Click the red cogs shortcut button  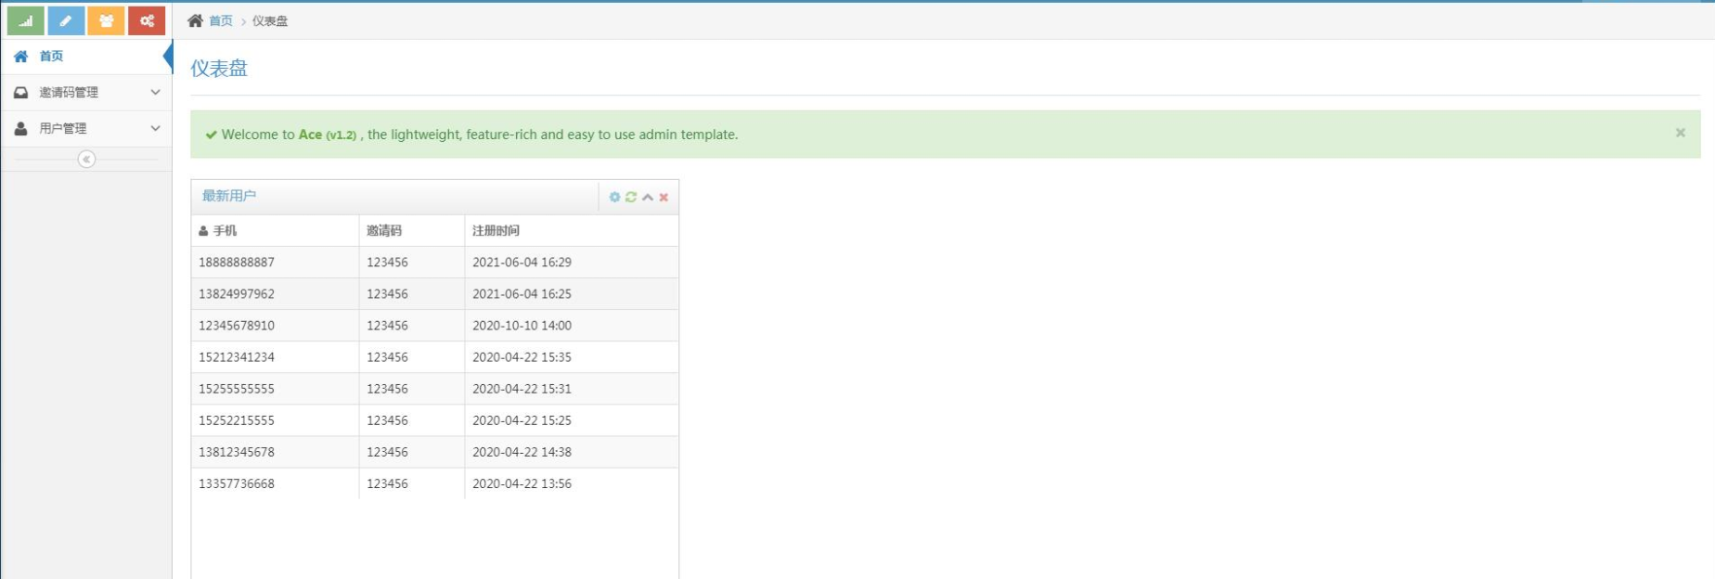pos(147,20)
